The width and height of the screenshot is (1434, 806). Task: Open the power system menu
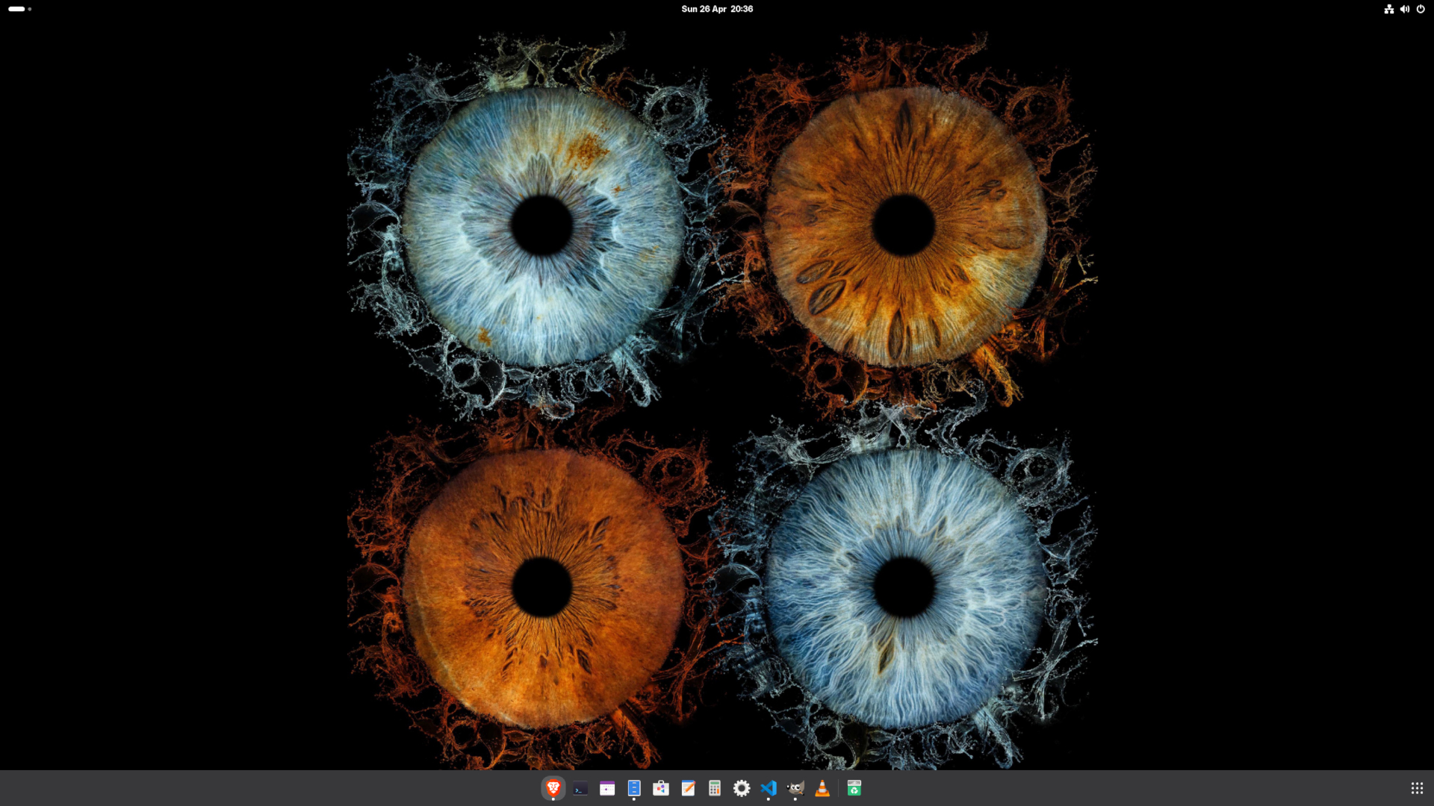(1421, 9)
